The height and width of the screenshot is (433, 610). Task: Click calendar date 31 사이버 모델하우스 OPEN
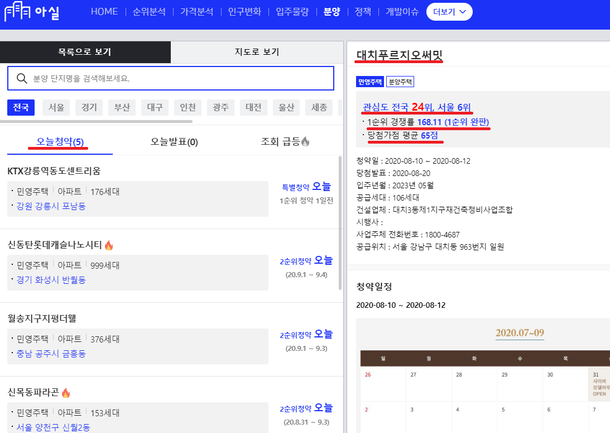click(x=599, y=384)
